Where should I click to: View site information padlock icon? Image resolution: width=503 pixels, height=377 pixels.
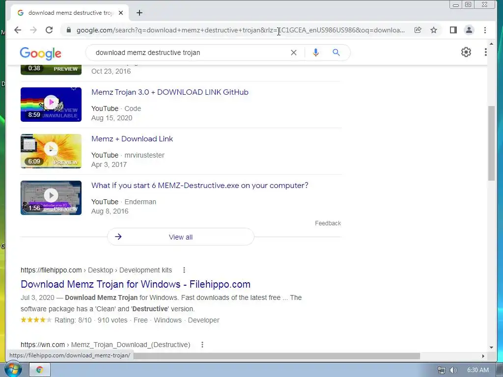68,30
